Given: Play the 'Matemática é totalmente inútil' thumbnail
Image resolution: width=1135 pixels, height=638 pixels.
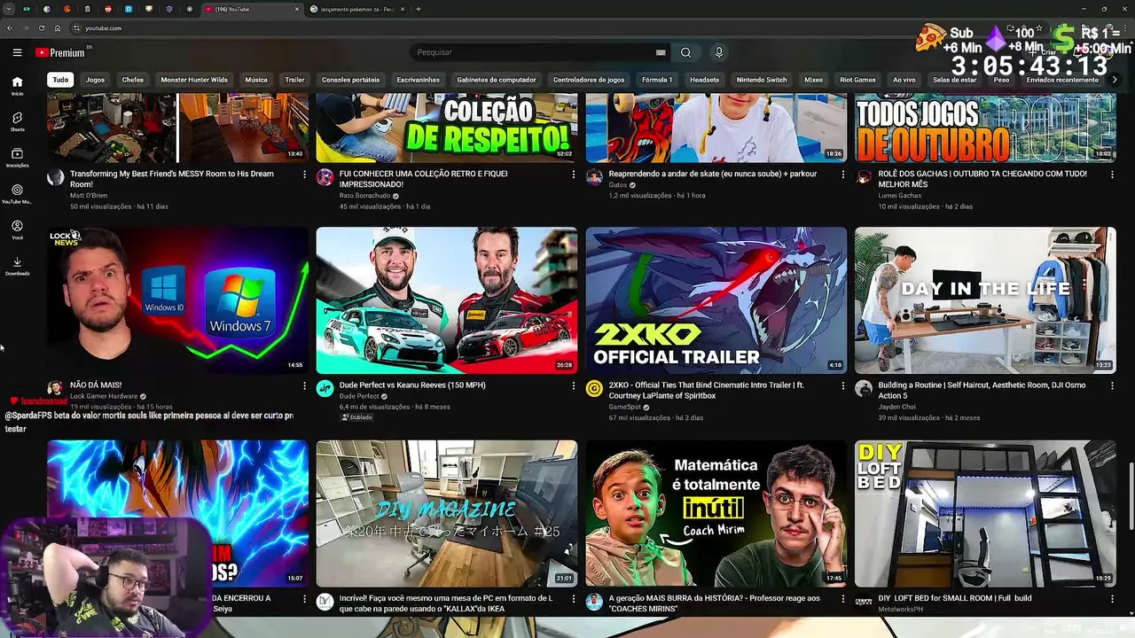Looking at the screenshot, I should [x=716, y=514].
